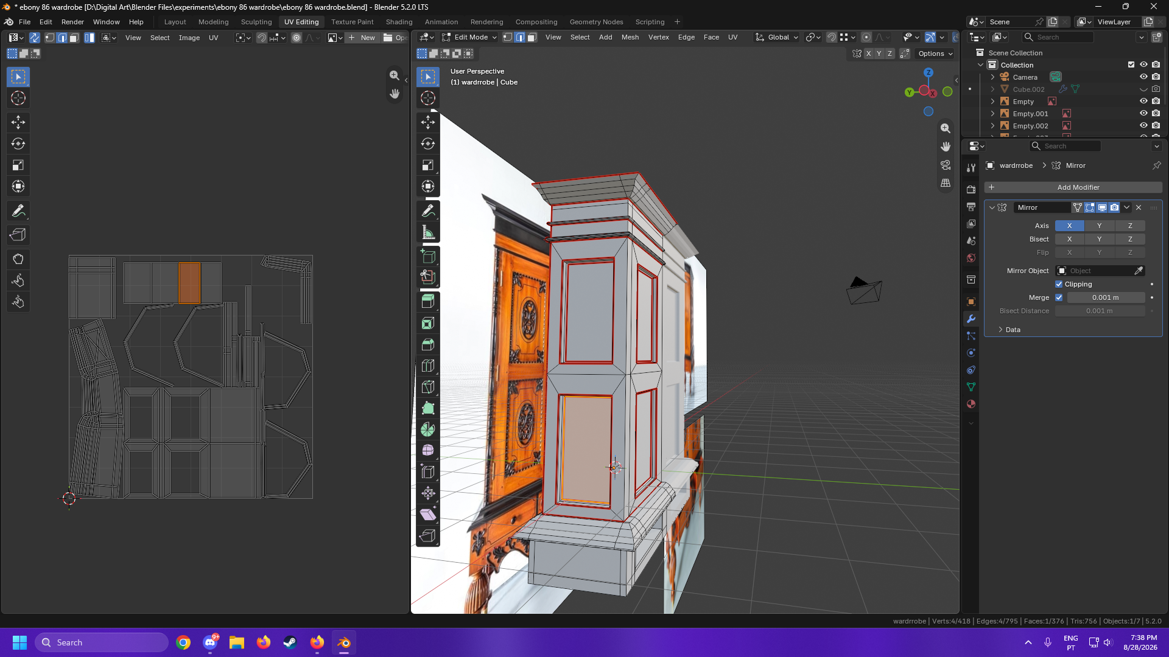Select the Knife tool

(428, 387)
